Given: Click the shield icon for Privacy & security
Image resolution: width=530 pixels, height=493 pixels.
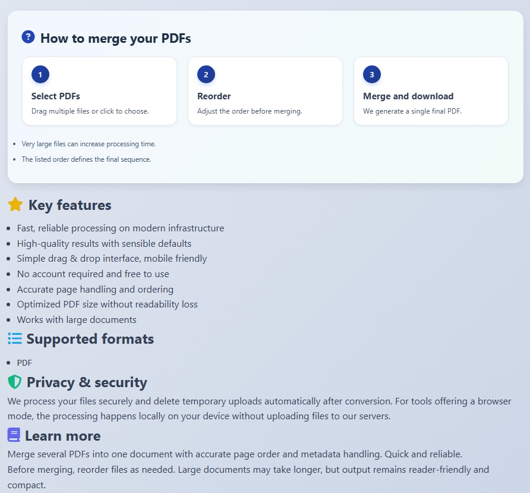Looking at the screenshot, I should point(14,382).
